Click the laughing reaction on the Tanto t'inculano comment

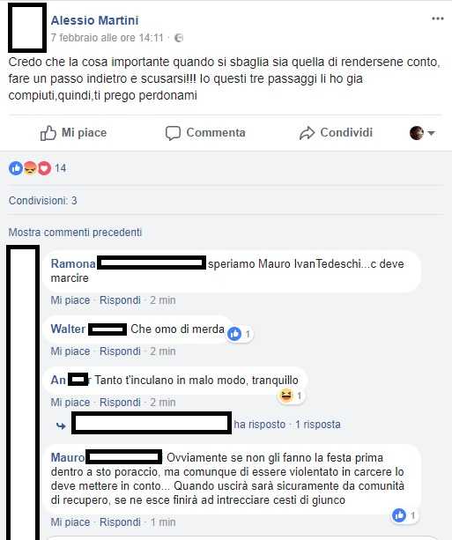coord(285,396)
